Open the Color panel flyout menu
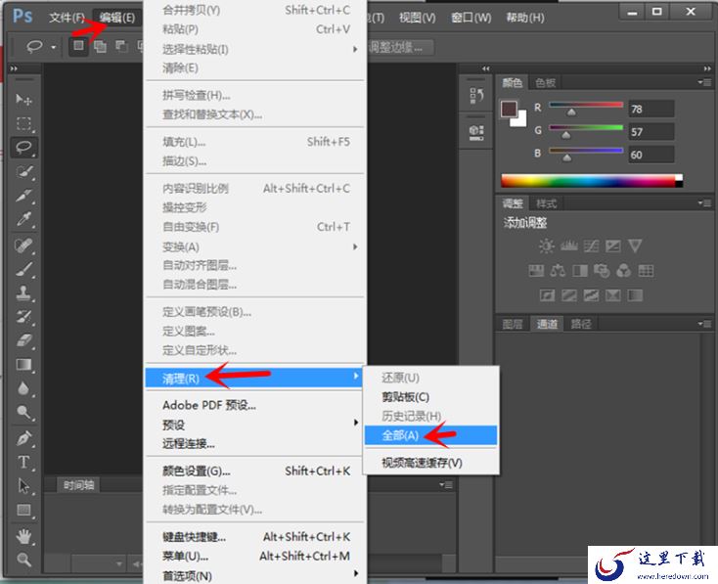The width and height of the screenshot is (718, 584). [x=704, y=82]
